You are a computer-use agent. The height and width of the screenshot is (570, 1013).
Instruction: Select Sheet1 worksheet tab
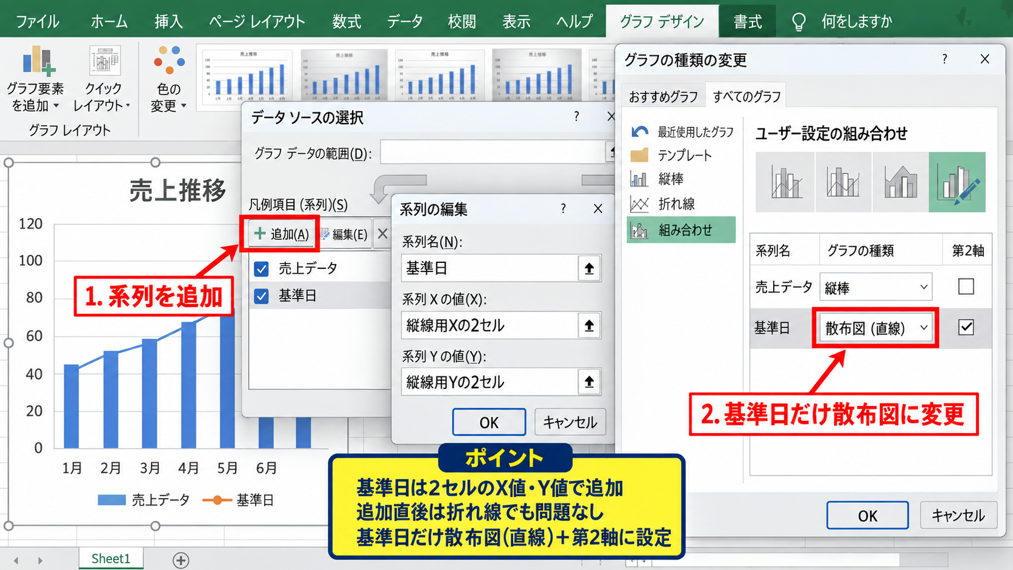(x=111, y=558)
